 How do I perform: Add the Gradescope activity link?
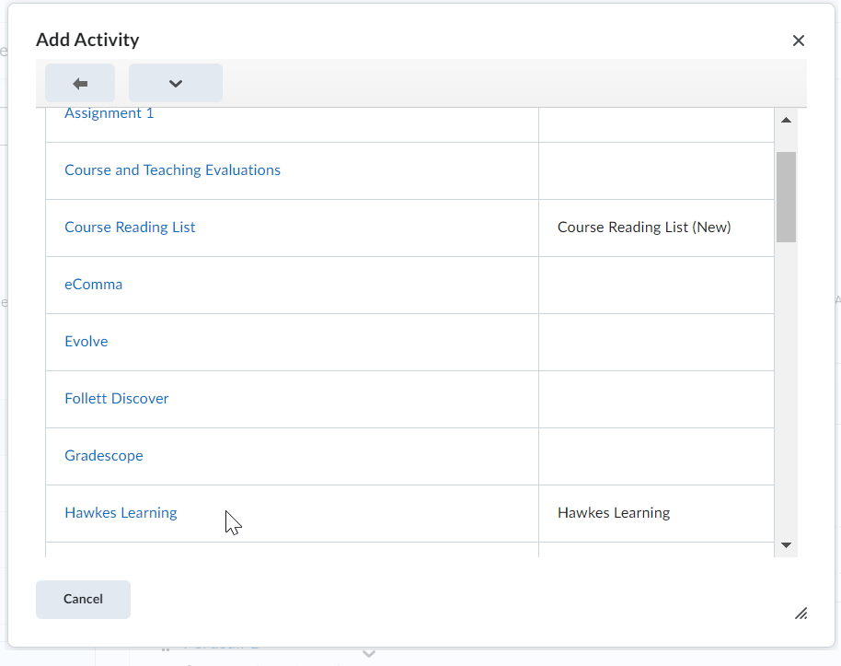(x=104, y=456)
